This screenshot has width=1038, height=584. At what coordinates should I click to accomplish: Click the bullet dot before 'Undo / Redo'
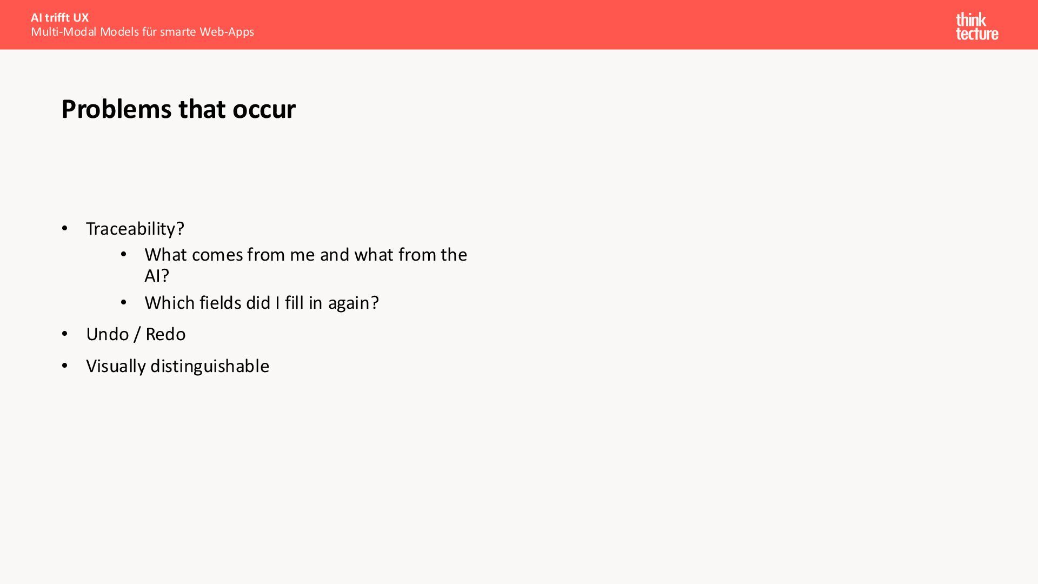[65, 334]
